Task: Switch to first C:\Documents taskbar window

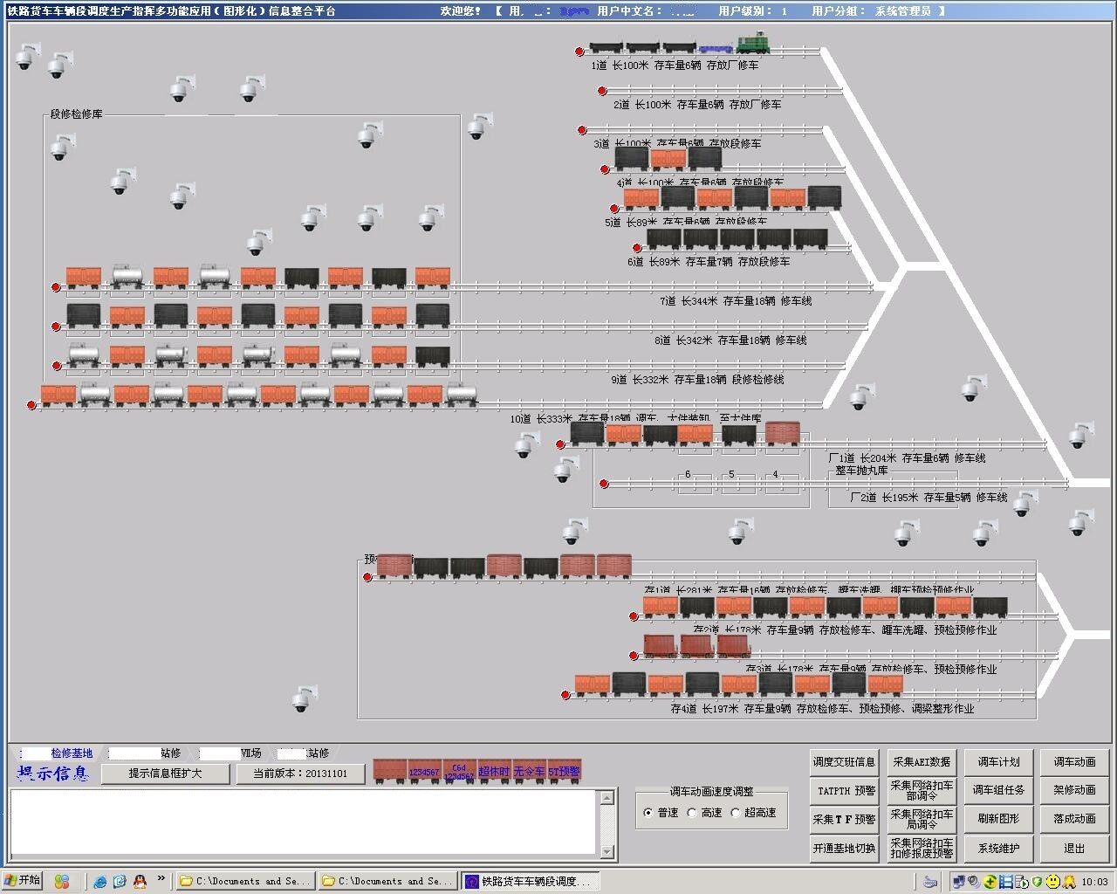Action: (x=244, y=882)
